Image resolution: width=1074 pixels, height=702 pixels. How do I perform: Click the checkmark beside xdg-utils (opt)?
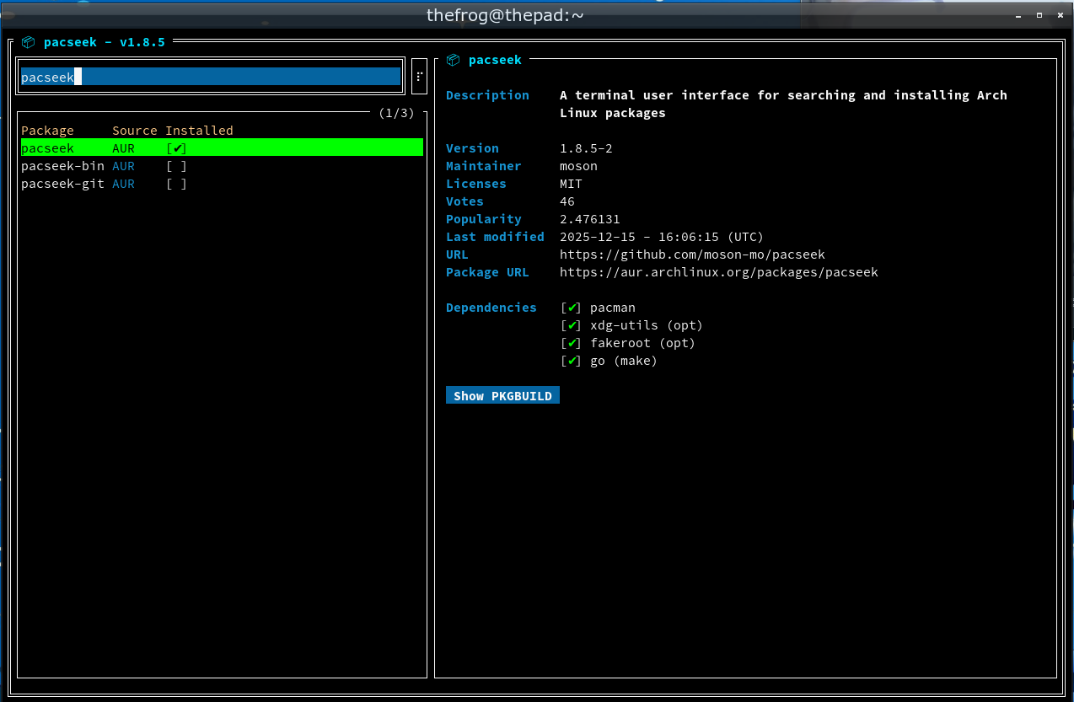point(572,325)
